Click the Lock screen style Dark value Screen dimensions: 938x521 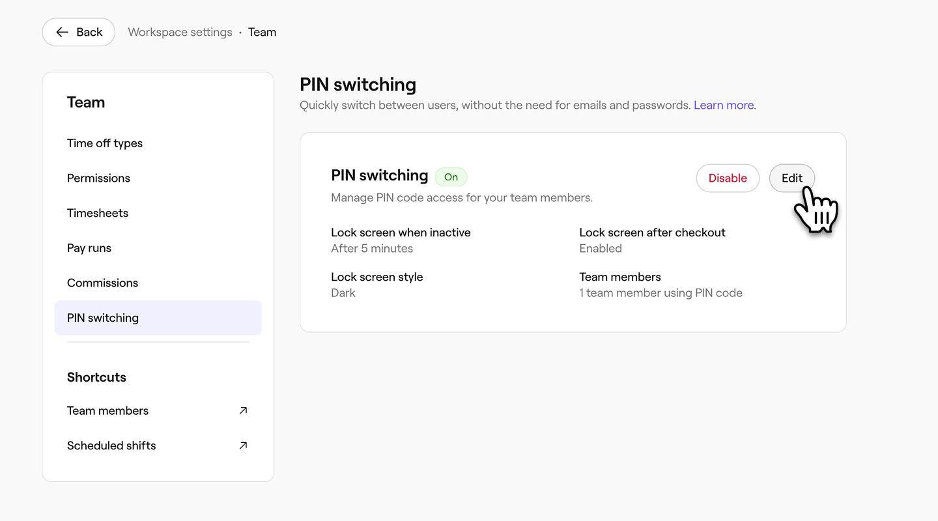(x=343, y=293)
